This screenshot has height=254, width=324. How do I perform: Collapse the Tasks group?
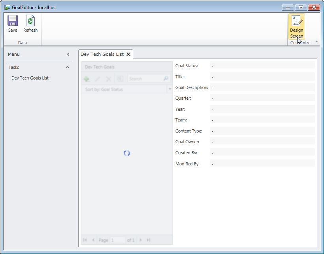click(x=68, y=67)
